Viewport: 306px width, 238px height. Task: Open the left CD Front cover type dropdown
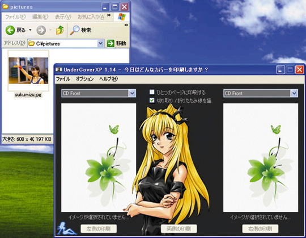(132, 93)
